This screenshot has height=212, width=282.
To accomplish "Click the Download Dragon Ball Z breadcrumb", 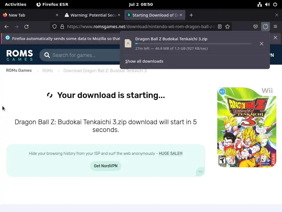I will (105, 71).
